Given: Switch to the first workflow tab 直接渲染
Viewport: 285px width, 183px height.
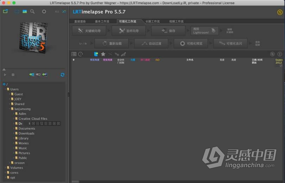Looking at the screenshot, I should coord(80,21).
